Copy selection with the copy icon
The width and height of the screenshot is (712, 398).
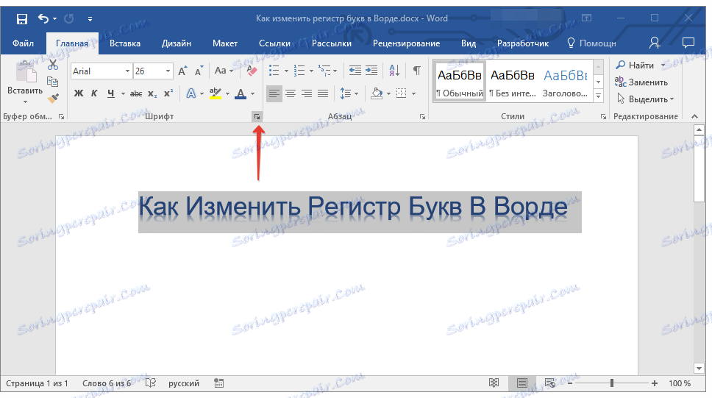click(x=53, y=82)
